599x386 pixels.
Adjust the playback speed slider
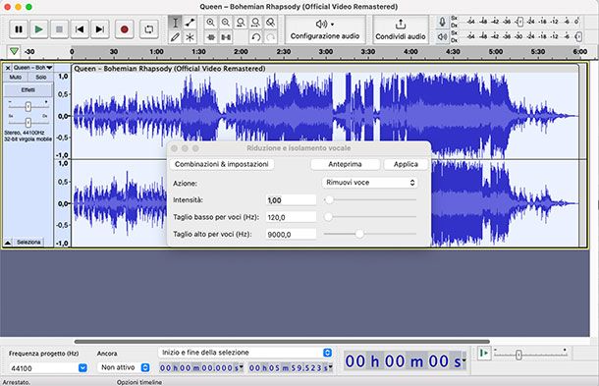coord(518,355)
